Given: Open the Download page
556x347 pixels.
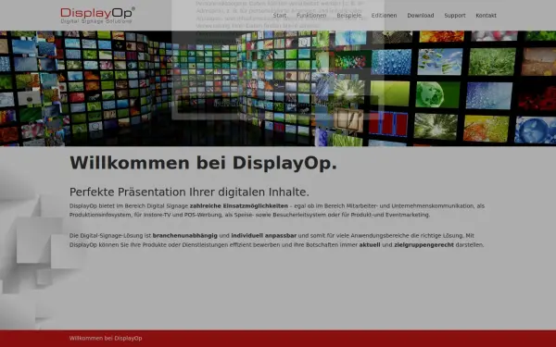Looking at the screenshot, I should (x=421, y=15).
